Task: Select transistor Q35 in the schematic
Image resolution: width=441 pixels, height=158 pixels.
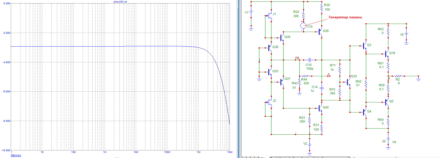Action: 269,72
